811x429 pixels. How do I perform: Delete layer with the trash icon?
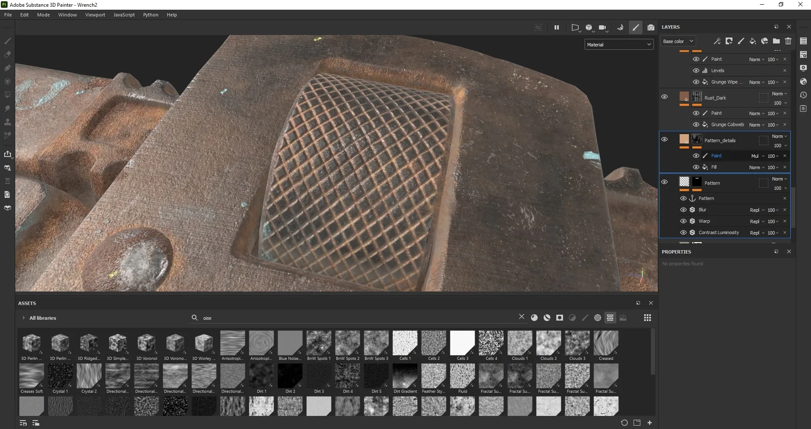(x=788, y=41)
